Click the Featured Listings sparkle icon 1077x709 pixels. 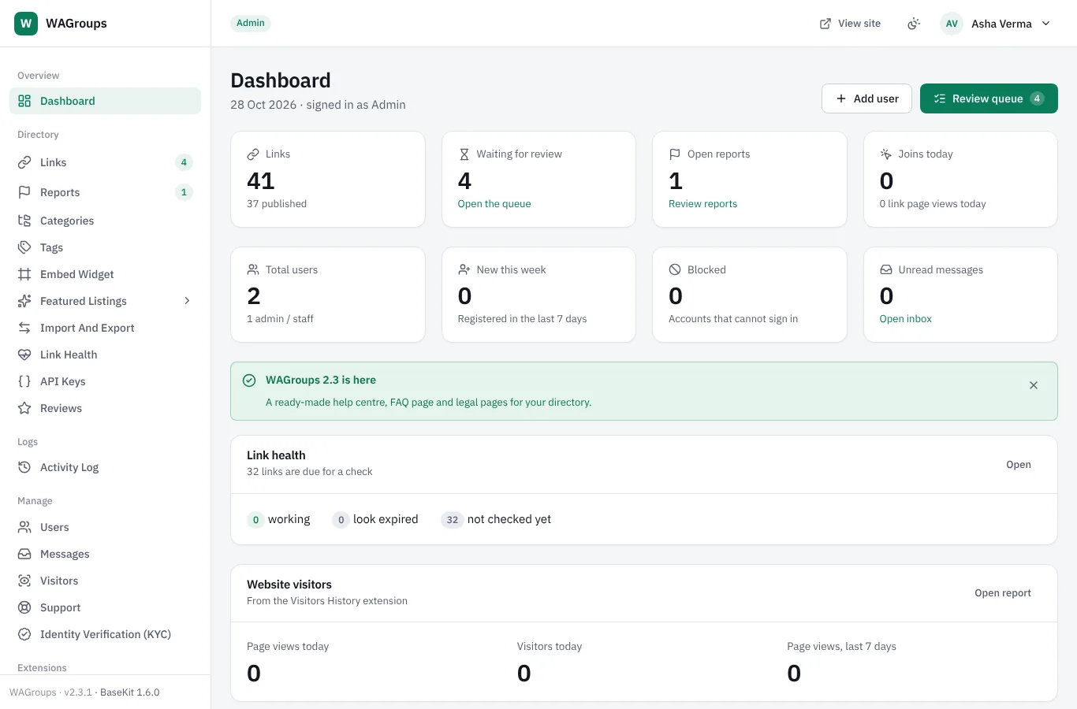point(24,301)
